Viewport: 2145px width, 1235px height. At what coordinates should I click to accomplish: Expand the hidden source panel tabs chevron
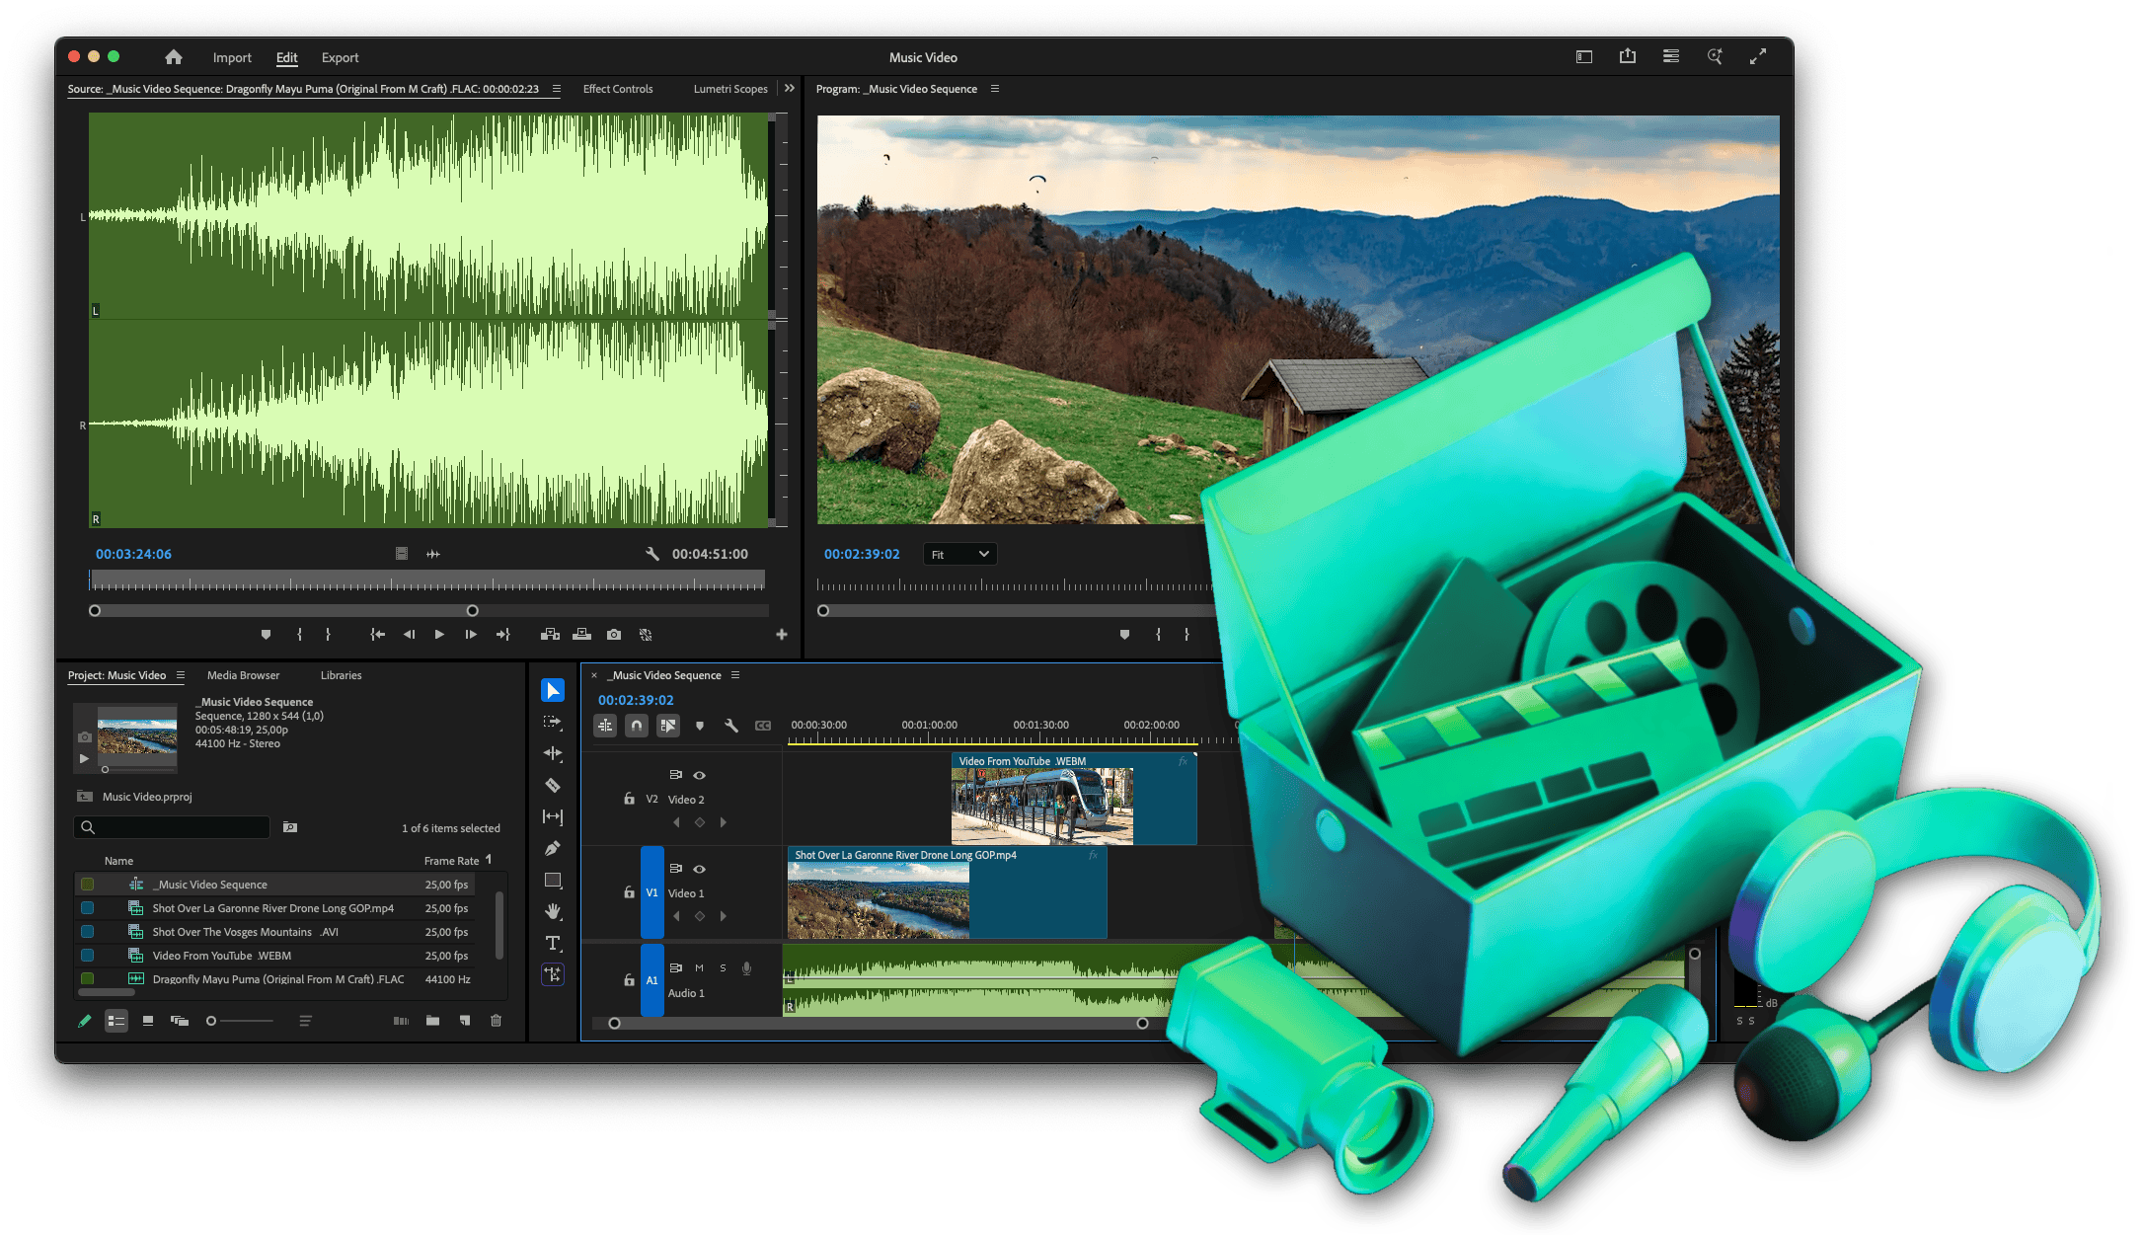pos(790,89)
